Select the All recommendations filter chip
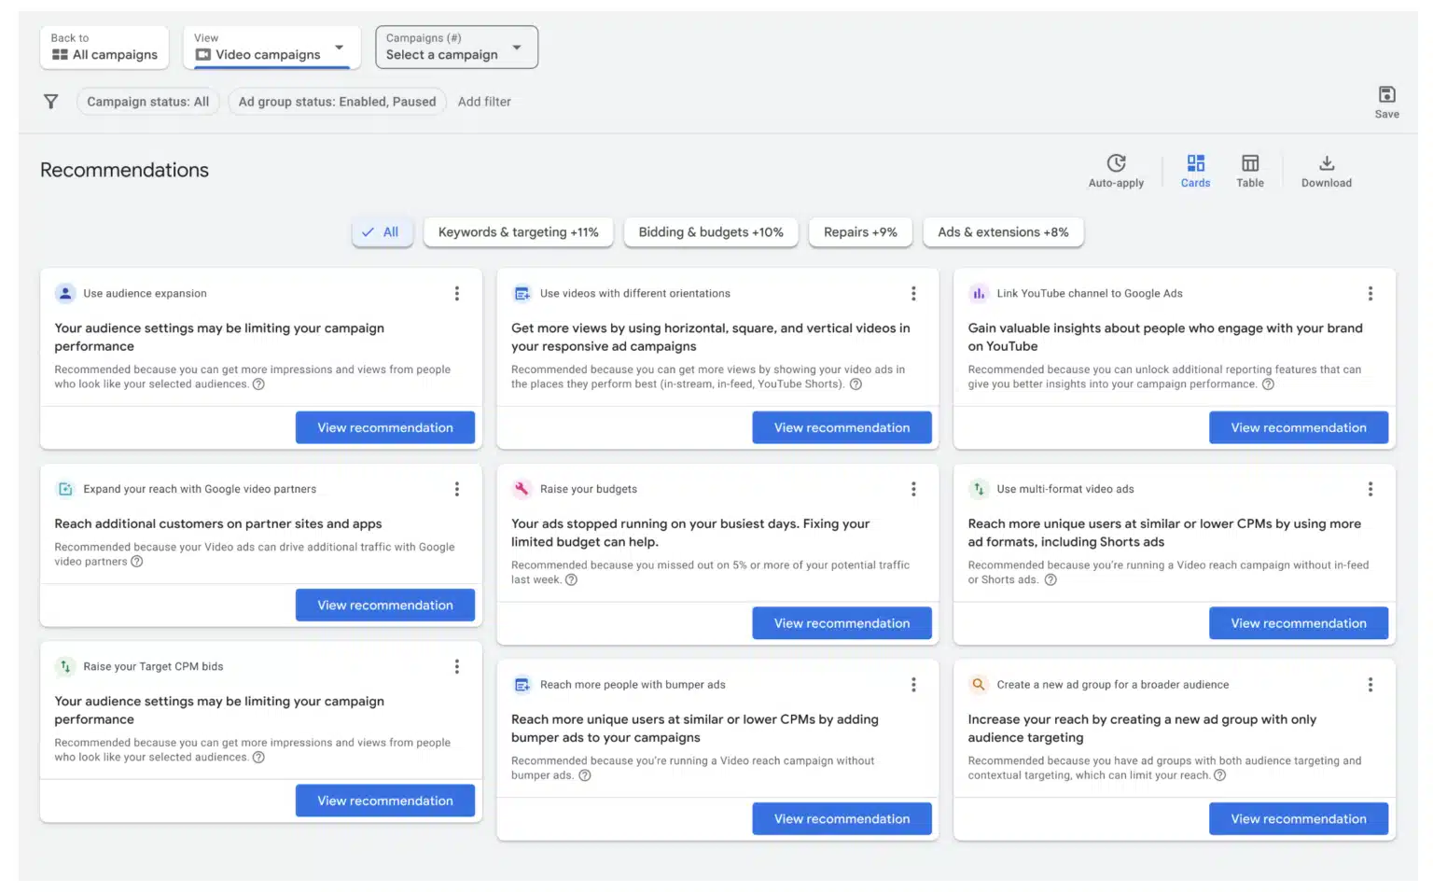Screen dimensions: 1433x892 click(x=382, y=232)
